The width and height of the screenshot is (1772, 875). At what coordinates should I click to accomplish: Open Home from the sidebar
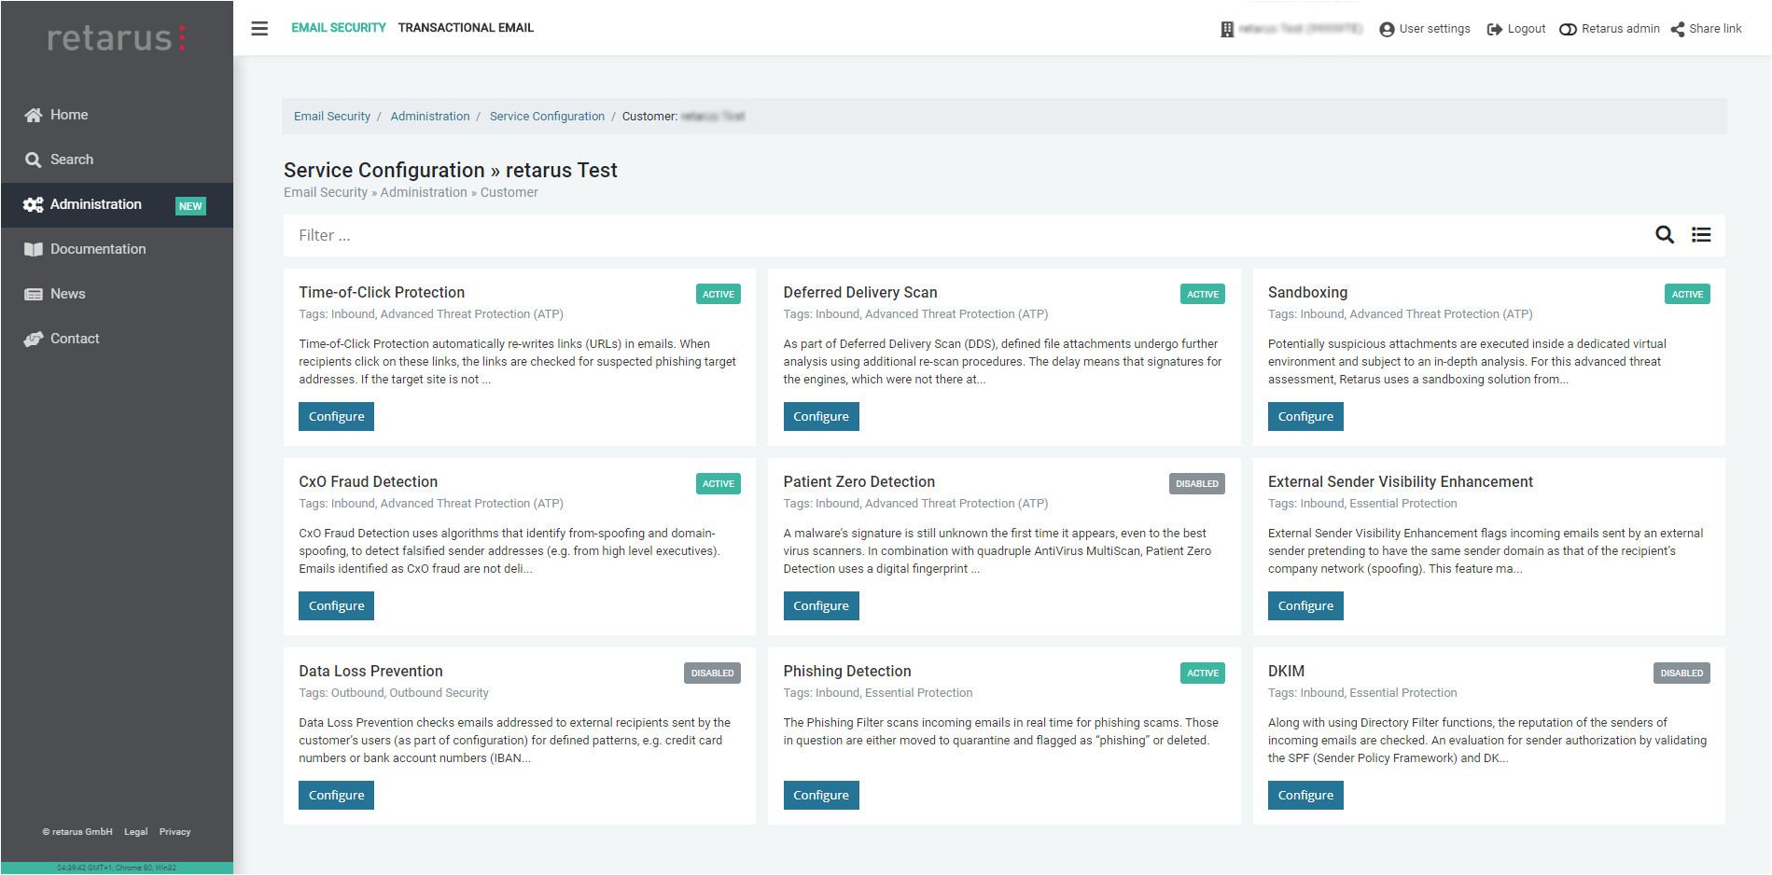(68, 115)
